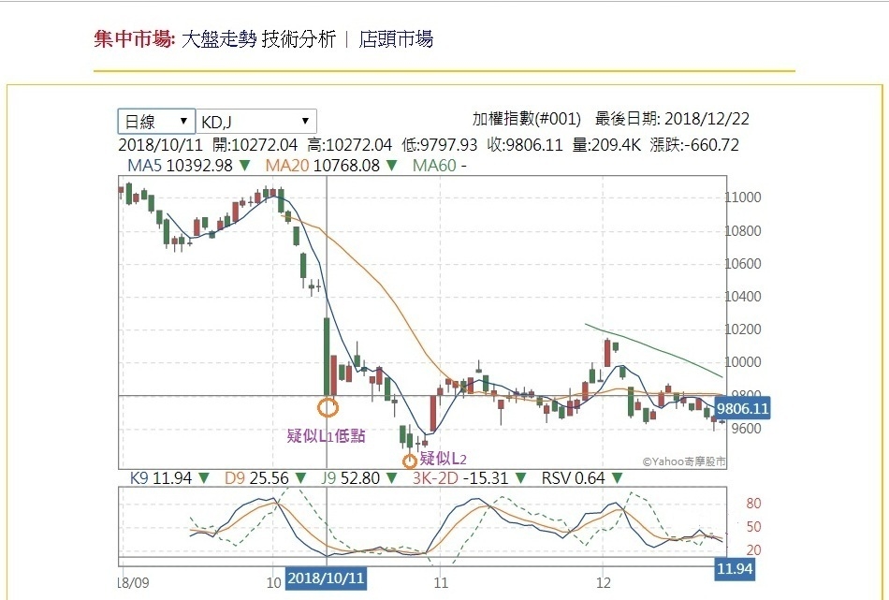Click the 集中市場 heading
Screen dimensions: 889x600
click(x=135, y=39)
